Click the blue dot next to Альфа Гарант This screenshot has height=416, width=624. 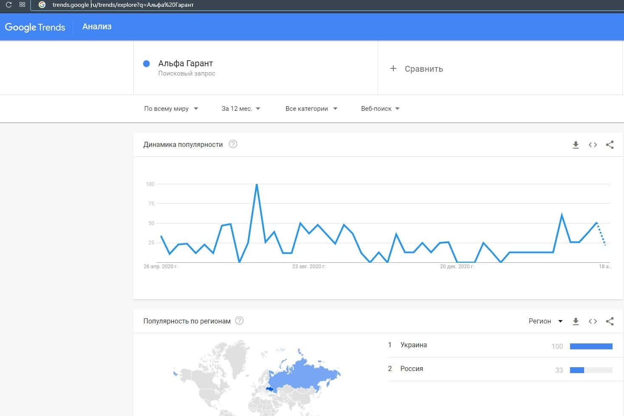[x=147, y=64]
